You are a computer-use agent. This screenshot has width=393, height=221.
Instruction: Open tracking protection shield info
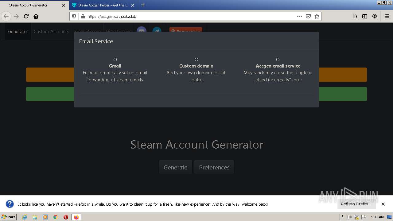74,16
